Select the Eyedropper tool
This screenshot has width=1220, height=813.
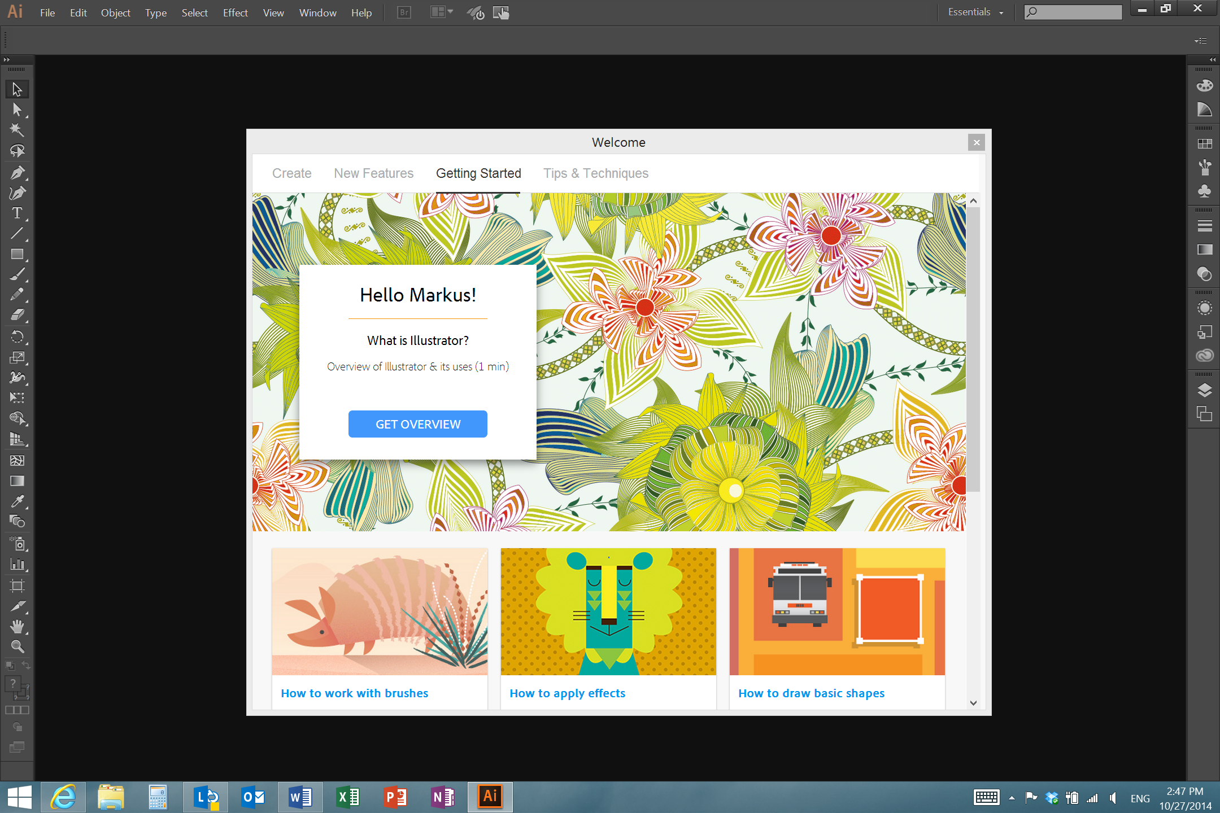point(17,501)
